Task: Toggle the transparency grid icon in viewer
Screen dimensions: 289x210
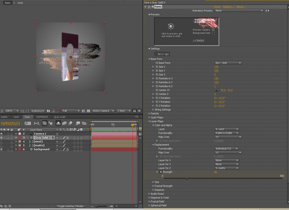Action: (88, 111)
